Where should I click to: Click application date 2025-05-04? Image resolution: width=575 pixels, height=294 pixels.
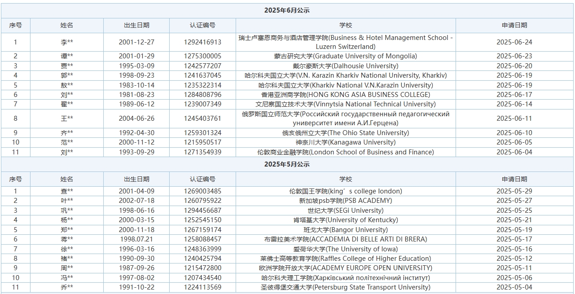click(x=514, y=287)
